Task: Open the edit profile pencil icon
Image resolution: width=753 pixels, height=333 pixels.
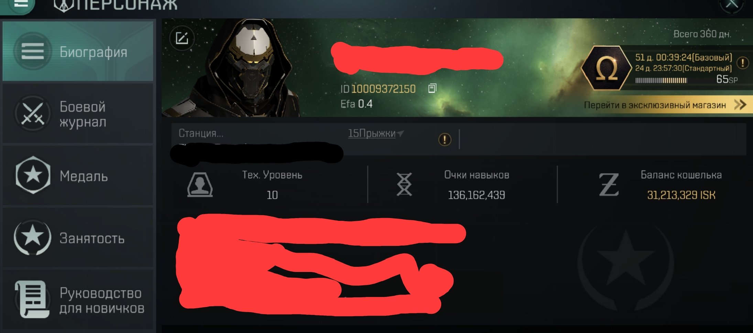Action: [x=182, y=38]
